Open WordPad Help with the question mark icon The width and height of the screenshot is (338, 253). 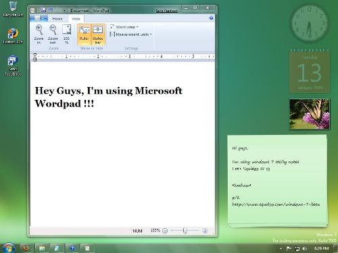[x=211, y=18]
